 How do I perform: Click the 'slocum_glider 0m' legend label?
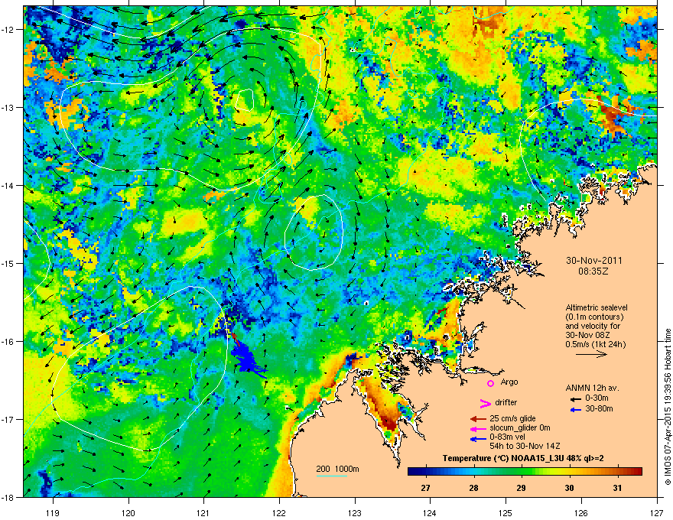tap(520, 428)
